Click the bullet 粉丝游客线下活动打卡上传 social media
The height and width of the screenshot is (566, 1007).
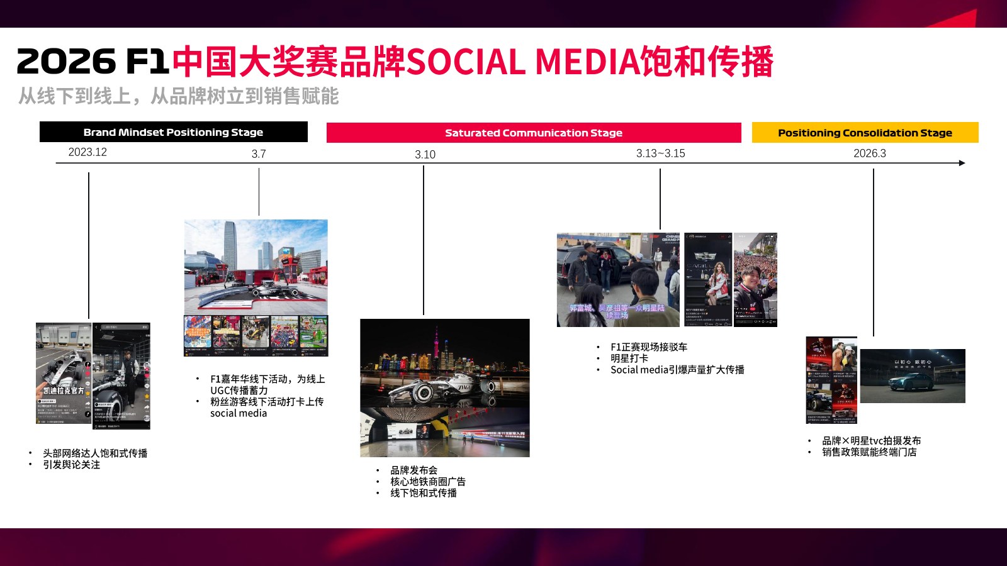click(x=267, y=408)
